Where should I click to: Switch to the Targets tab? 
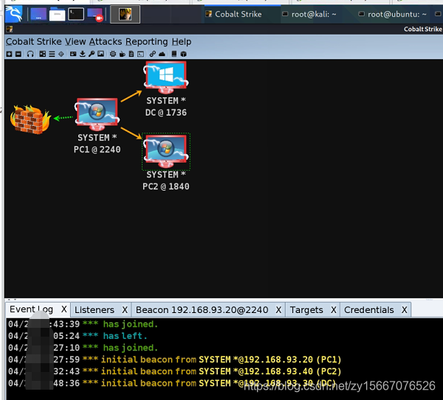[x=306, y=310]
